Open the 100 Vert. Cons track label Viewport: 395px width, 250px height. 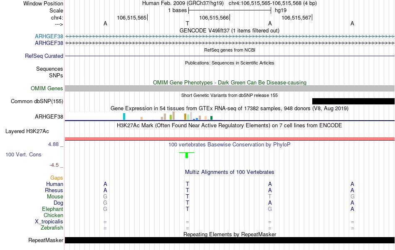23,154
